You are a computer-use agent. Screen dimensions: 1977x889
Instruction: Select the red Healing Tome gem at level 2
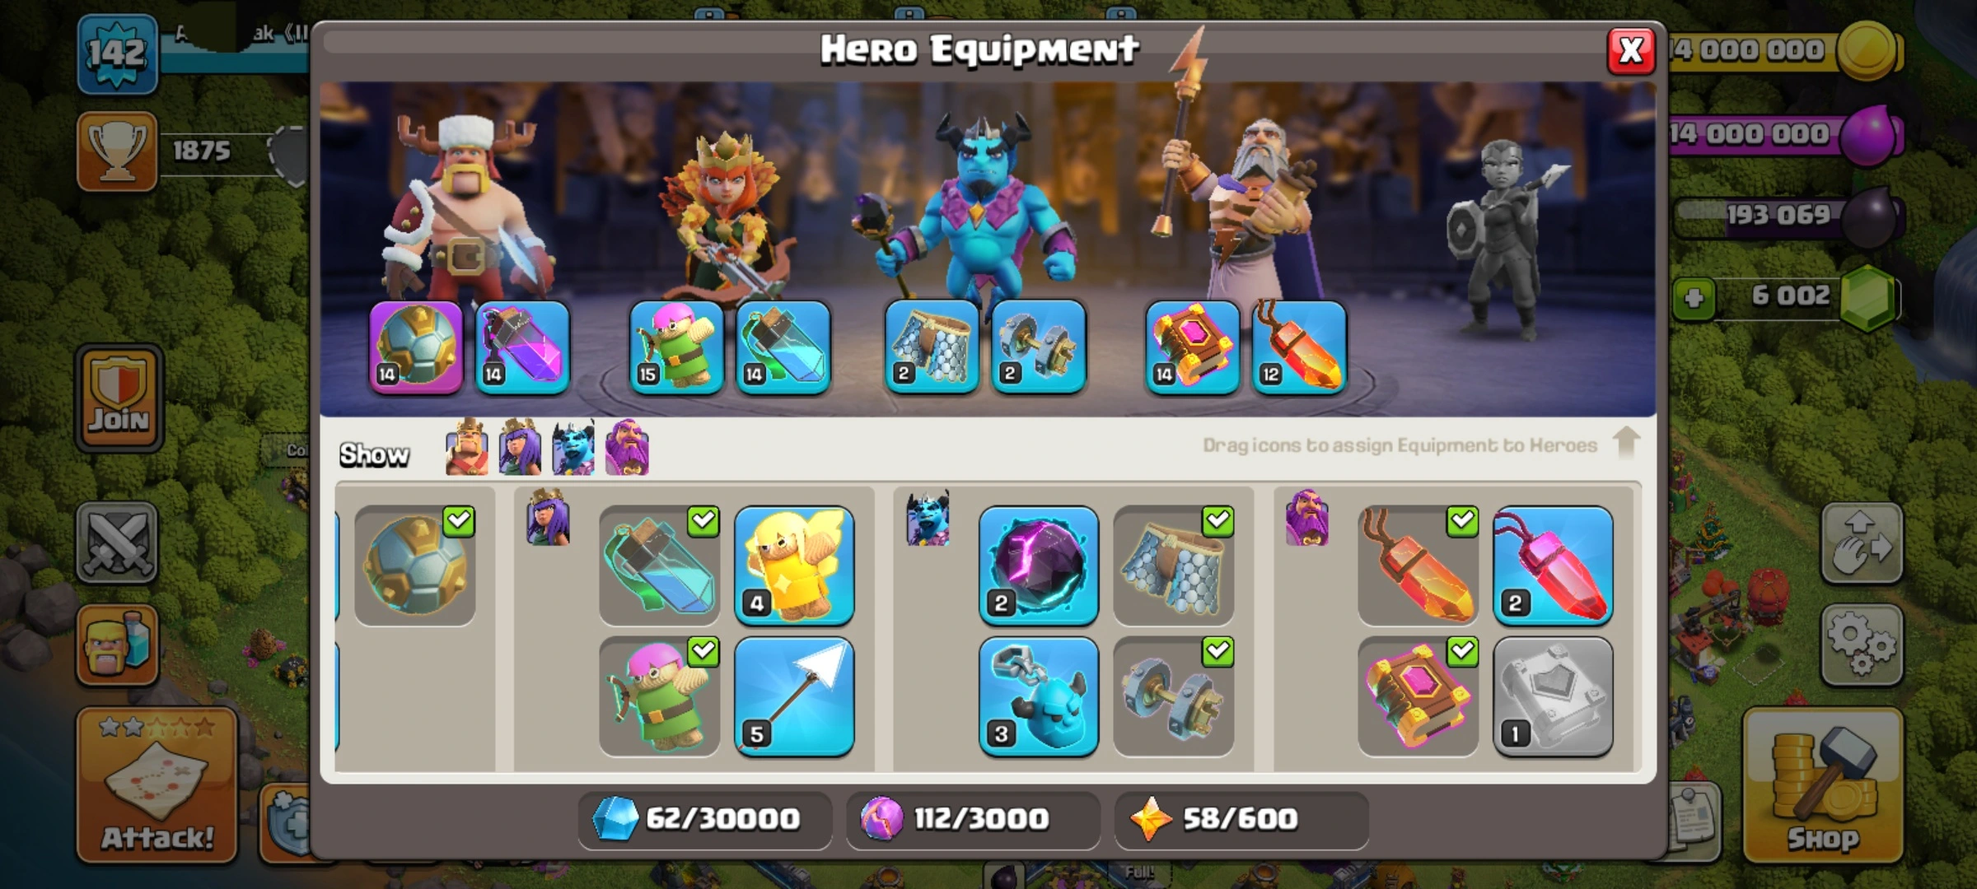pyautogui.click(x=1553, y=566)
